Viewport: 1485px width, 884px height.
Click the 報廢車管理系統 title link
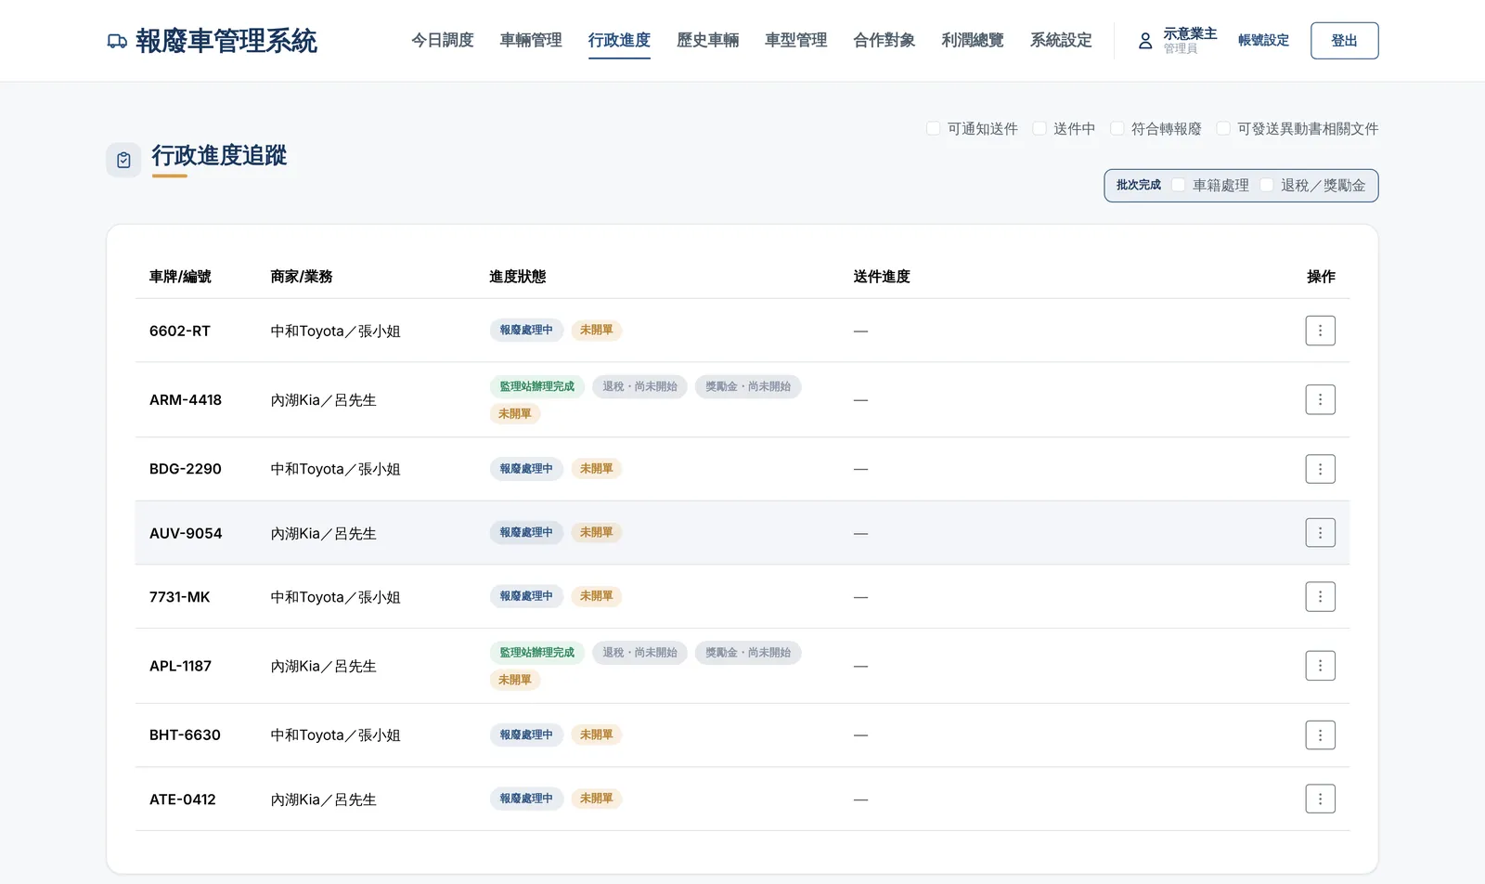(226, 41)
